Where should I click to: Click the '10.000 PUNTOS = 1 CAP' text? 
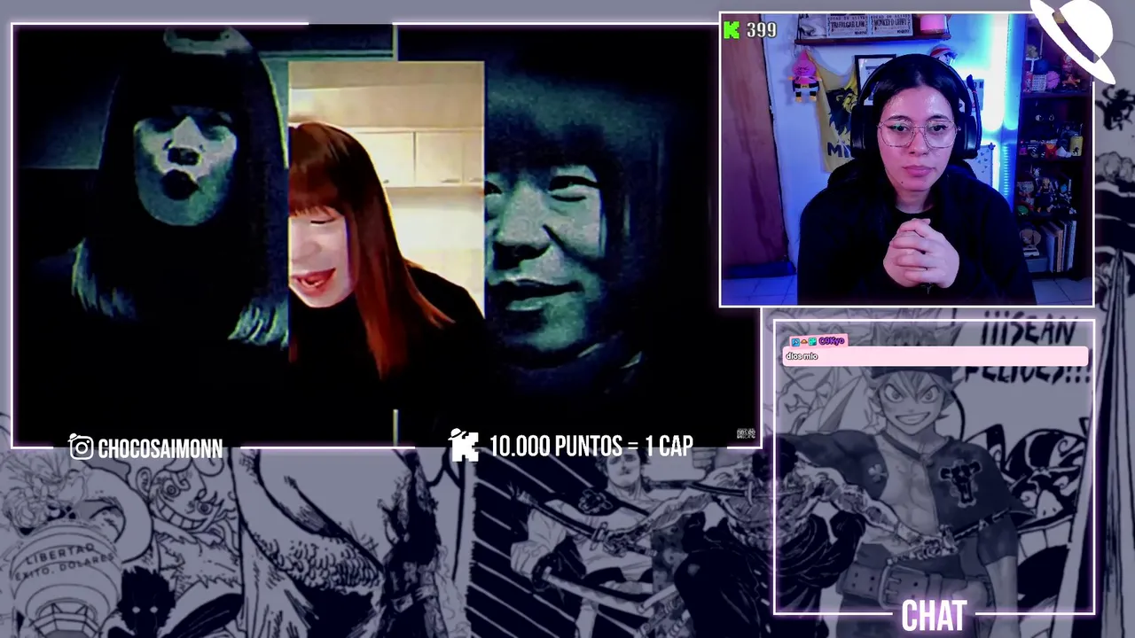591,447
